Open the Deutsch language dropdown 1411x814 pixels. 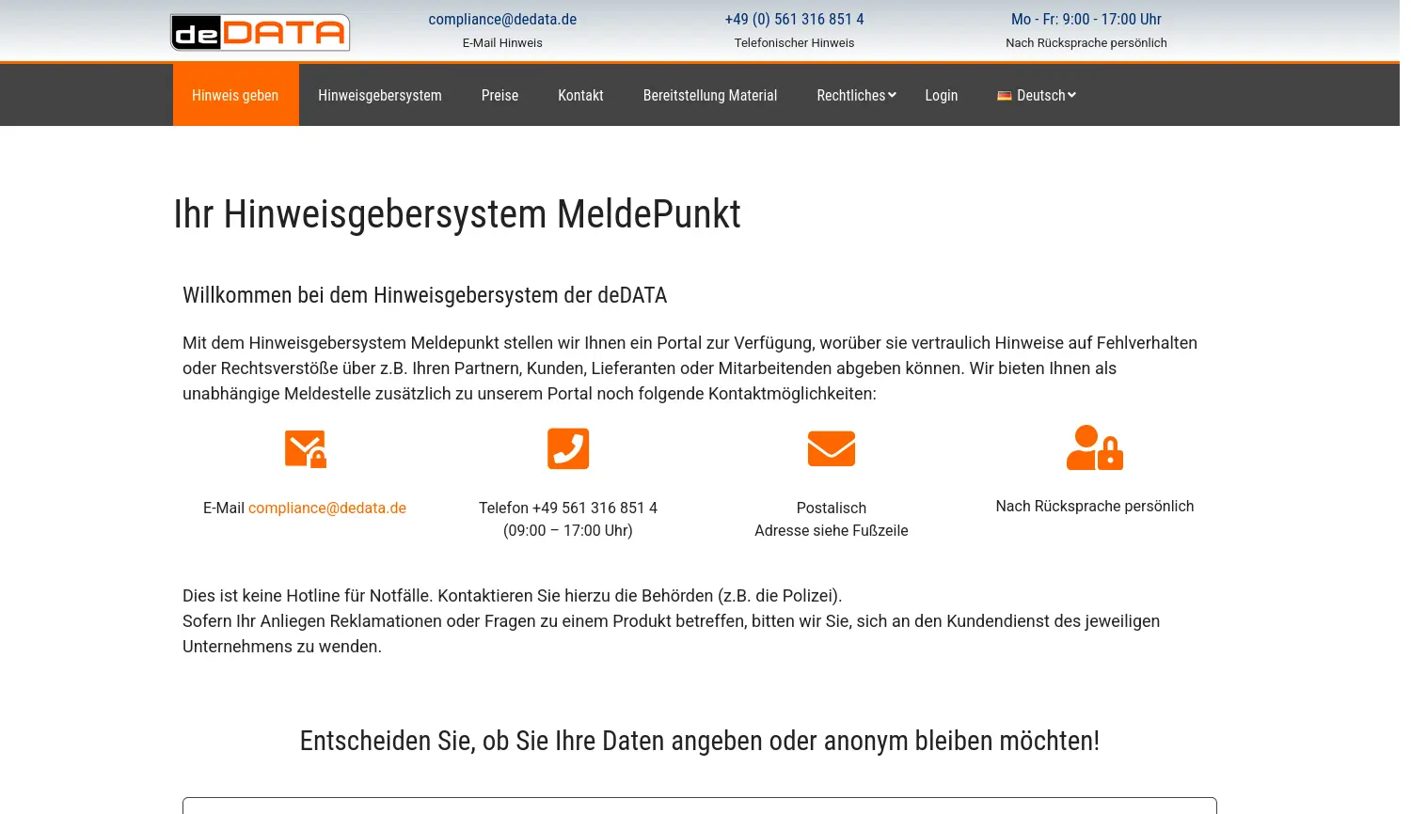1036,95
